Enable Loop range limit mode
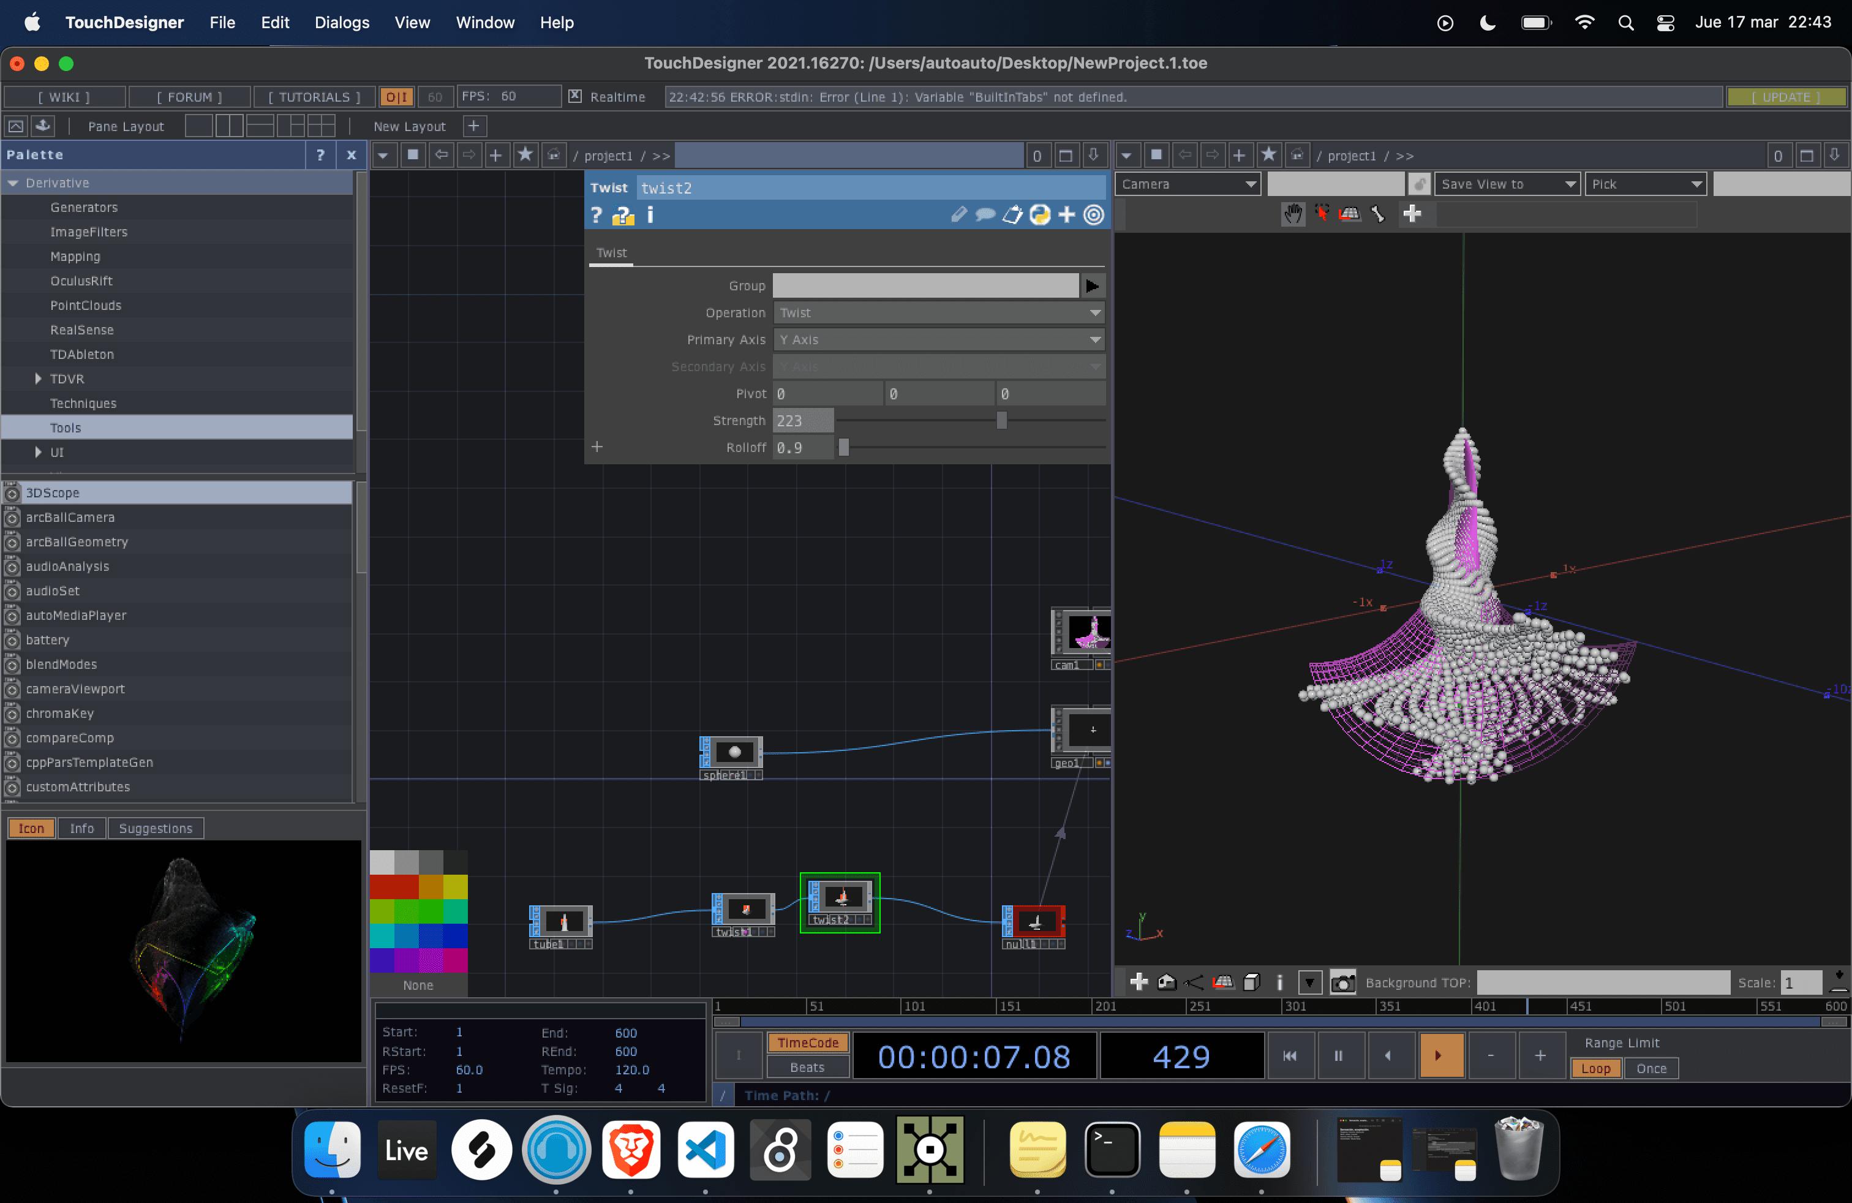 (x=1595, y=1068)
